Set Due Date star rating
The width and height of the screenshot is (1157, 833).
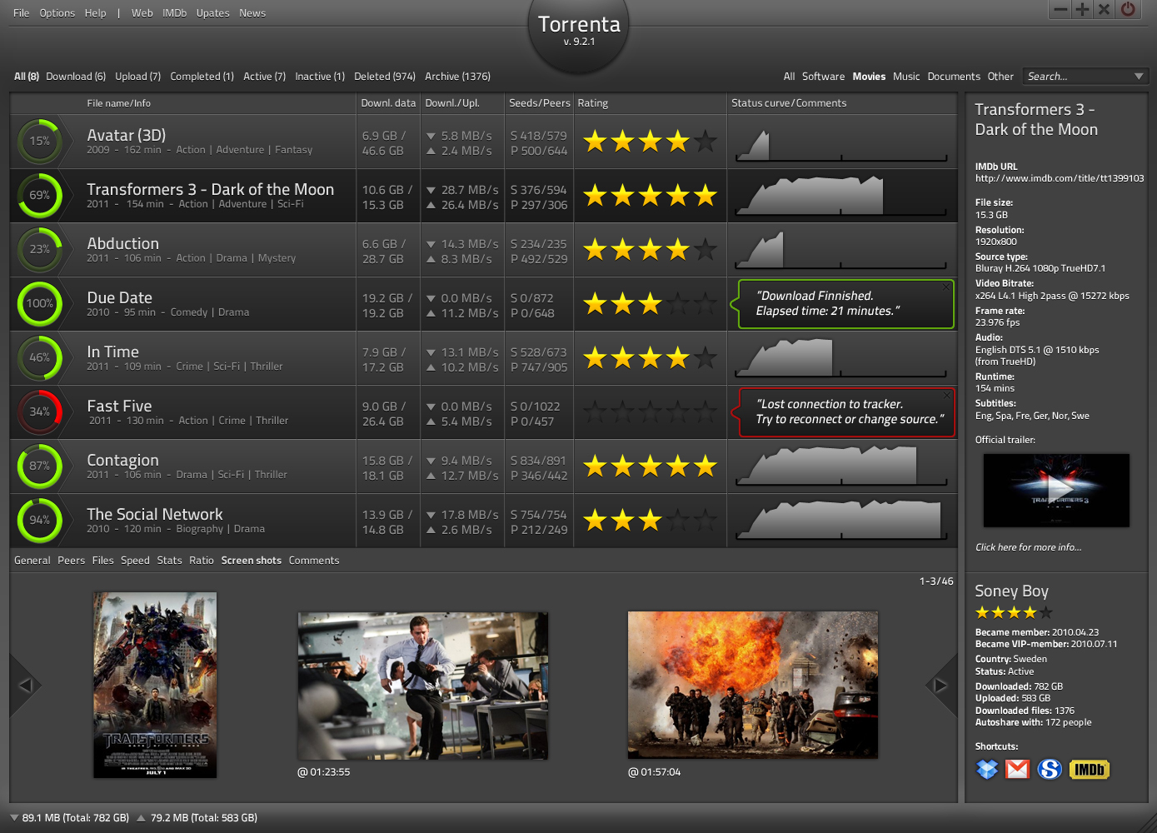click(650, 304)
